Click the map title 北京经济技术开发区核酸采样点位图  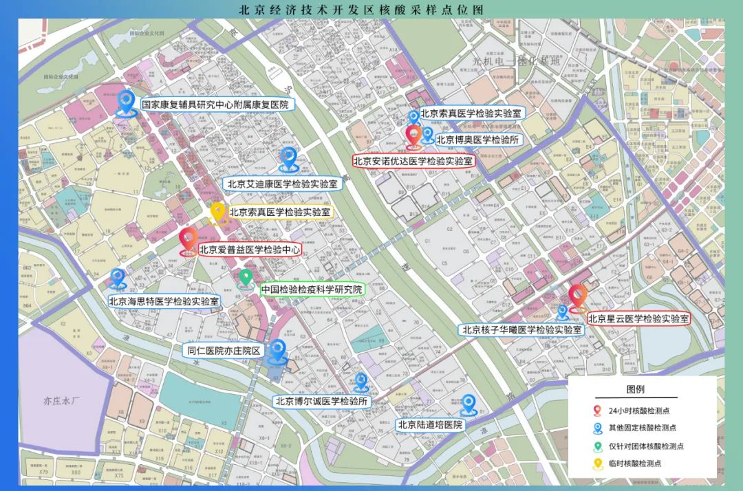371,9
